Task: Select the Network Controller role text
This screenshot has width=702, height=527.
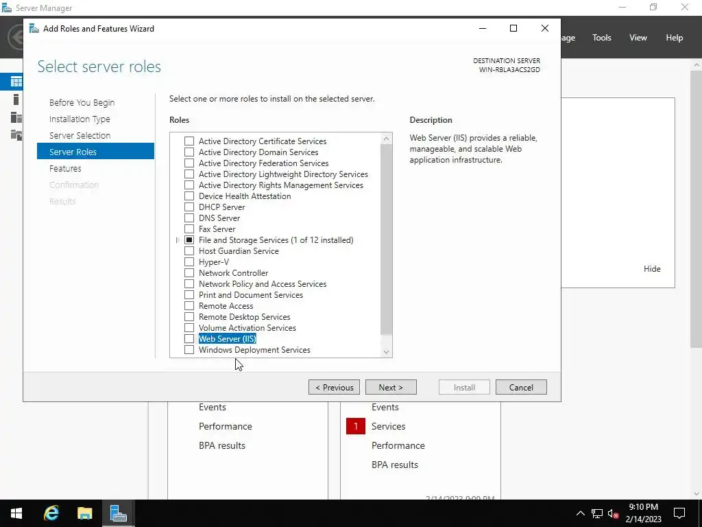Action: 233,273
